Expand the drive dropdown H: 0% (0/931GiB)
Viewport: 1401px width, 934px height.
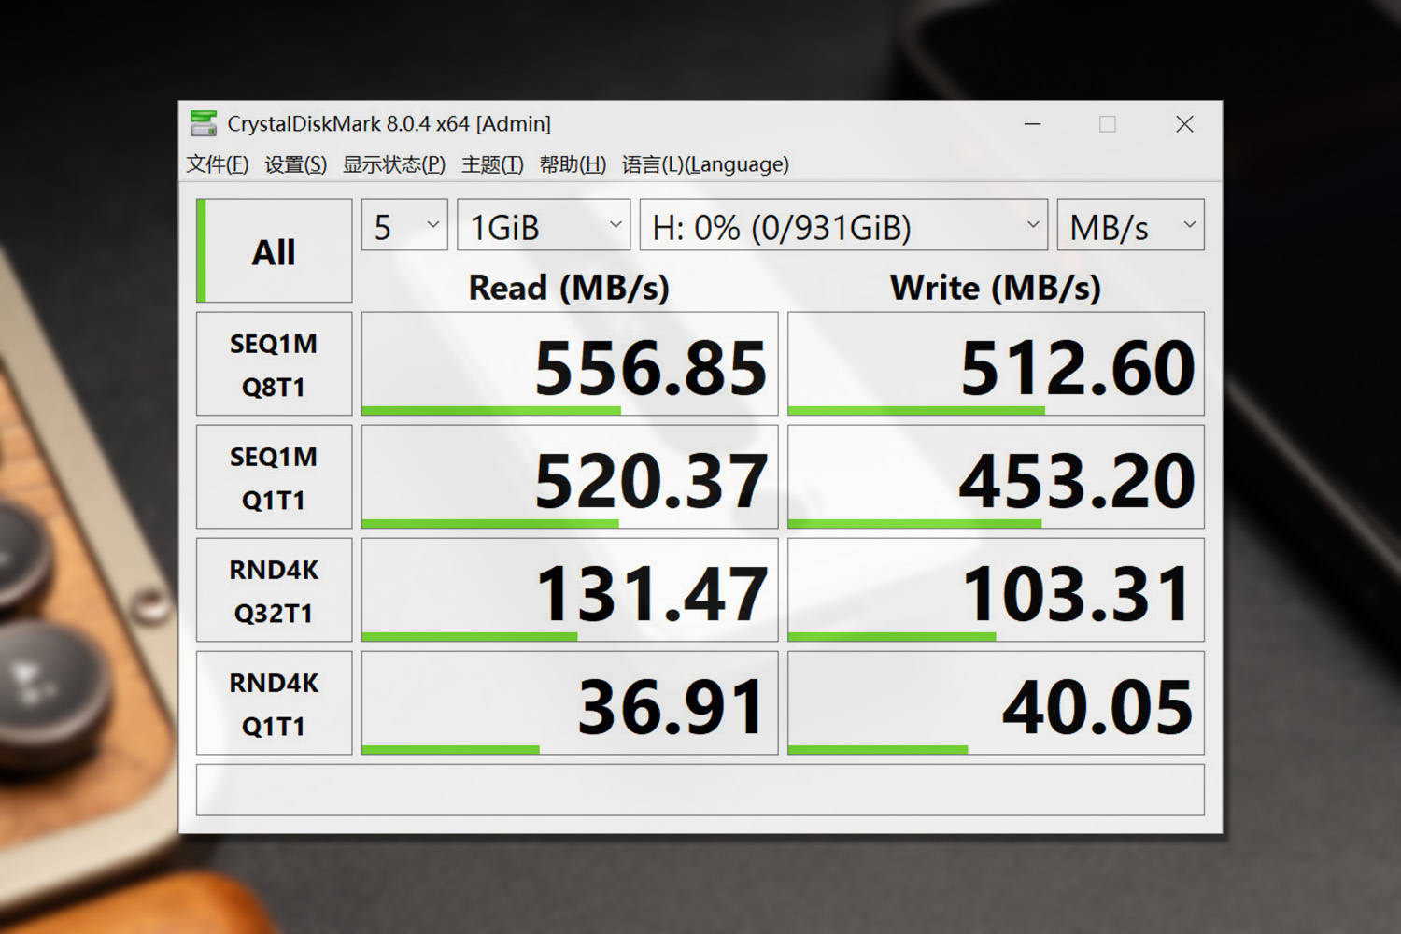(x=843, y=225)
